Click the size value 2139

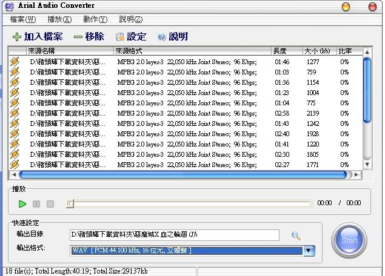[313, 114]
